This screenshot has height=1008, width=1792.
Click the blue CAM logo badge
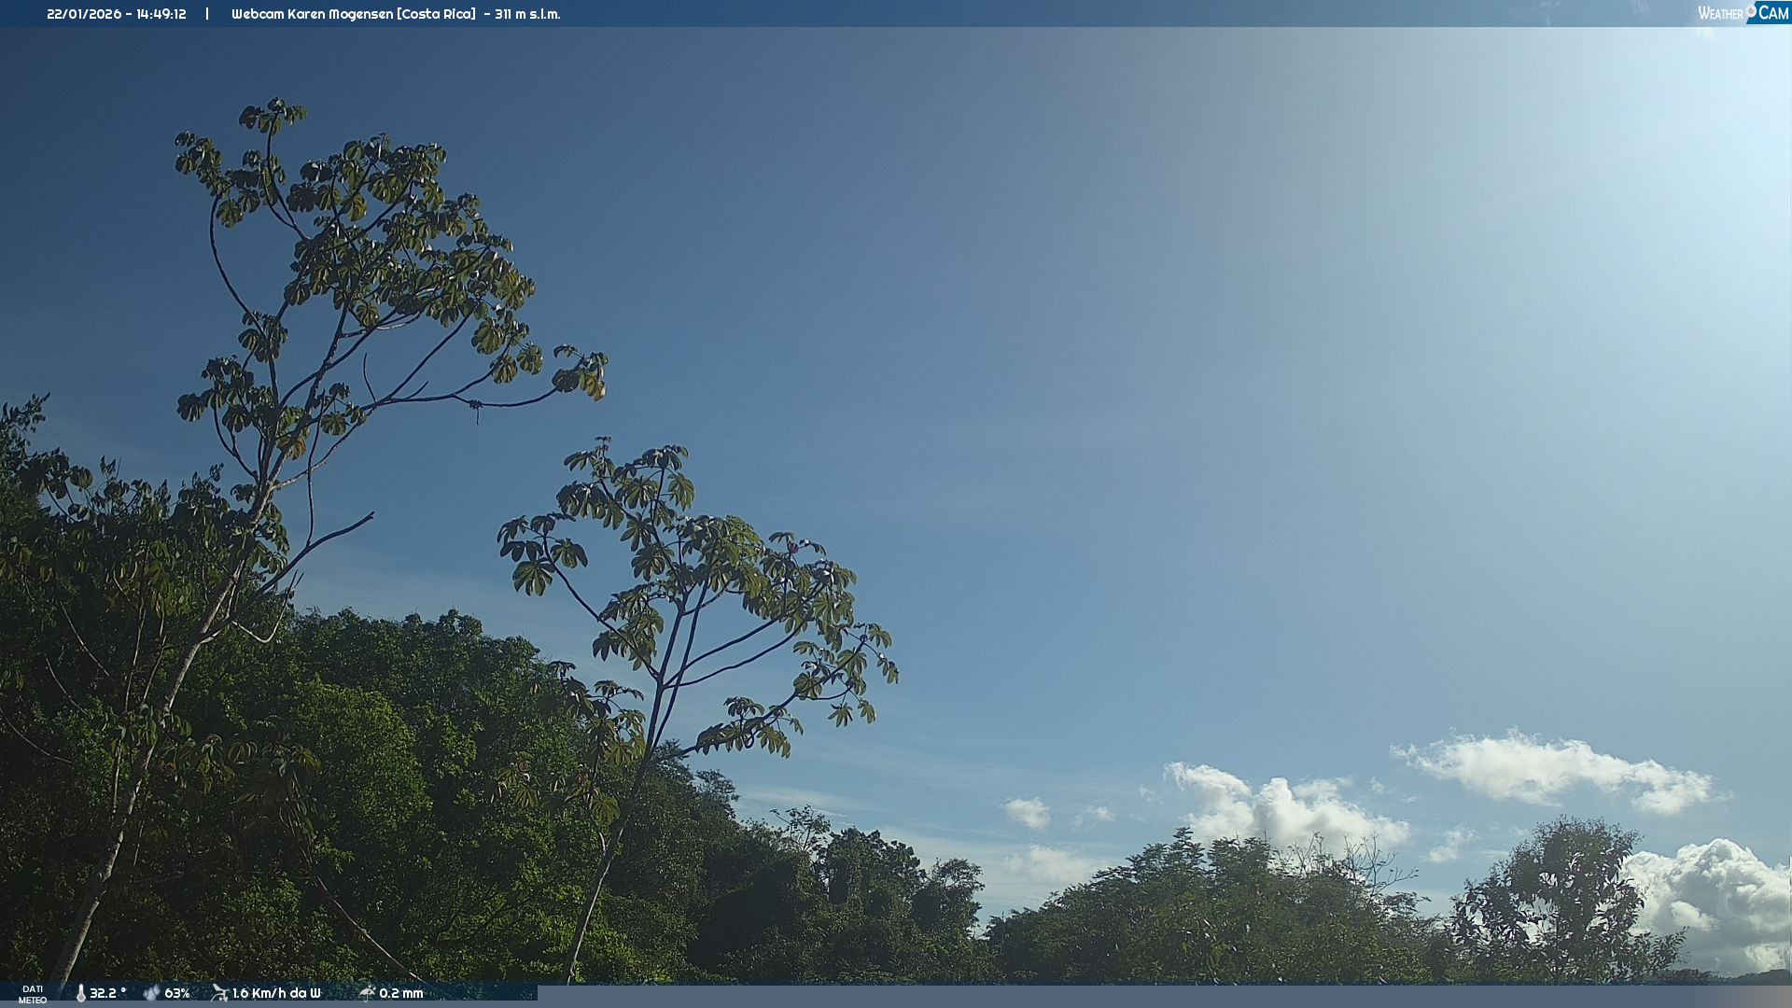point(1773,13)
